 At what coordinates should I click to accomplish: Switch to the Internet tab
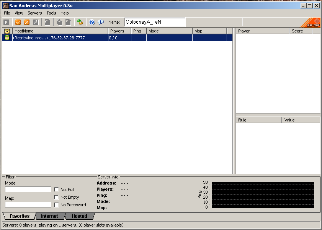[x=49, y=216]
